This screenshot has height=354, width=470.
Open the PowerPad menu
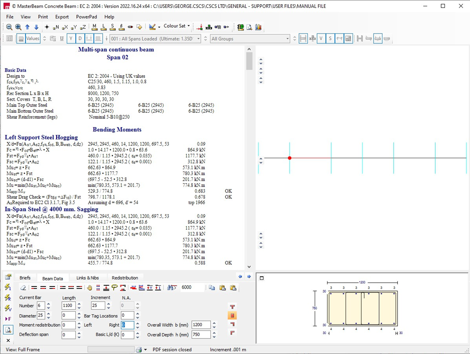click(86, 17)
